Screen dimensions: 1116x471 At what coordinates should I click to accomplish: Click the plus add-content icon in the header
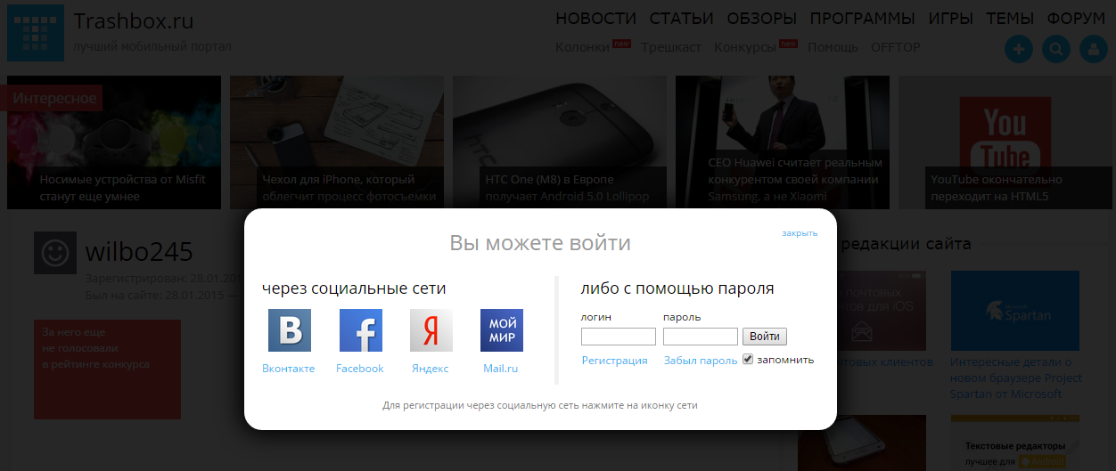(1019, 49)
